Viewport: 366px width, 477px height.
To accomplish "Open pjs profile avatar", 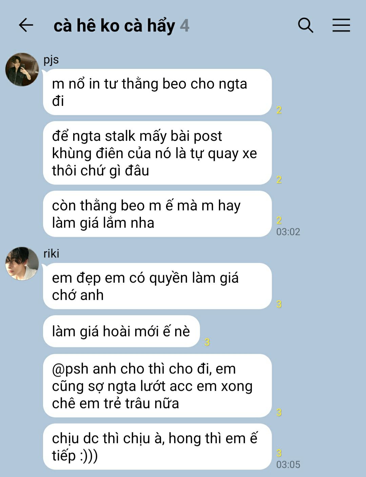I will (22, 70).
